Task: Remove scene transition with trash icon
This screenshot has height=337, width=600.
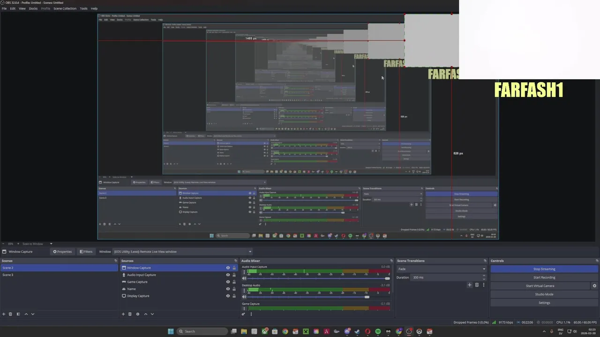Action: [477, 285]
